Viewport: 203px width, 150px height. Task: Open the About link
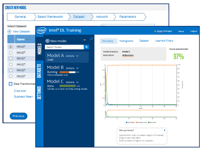click(x=181, y=31)
